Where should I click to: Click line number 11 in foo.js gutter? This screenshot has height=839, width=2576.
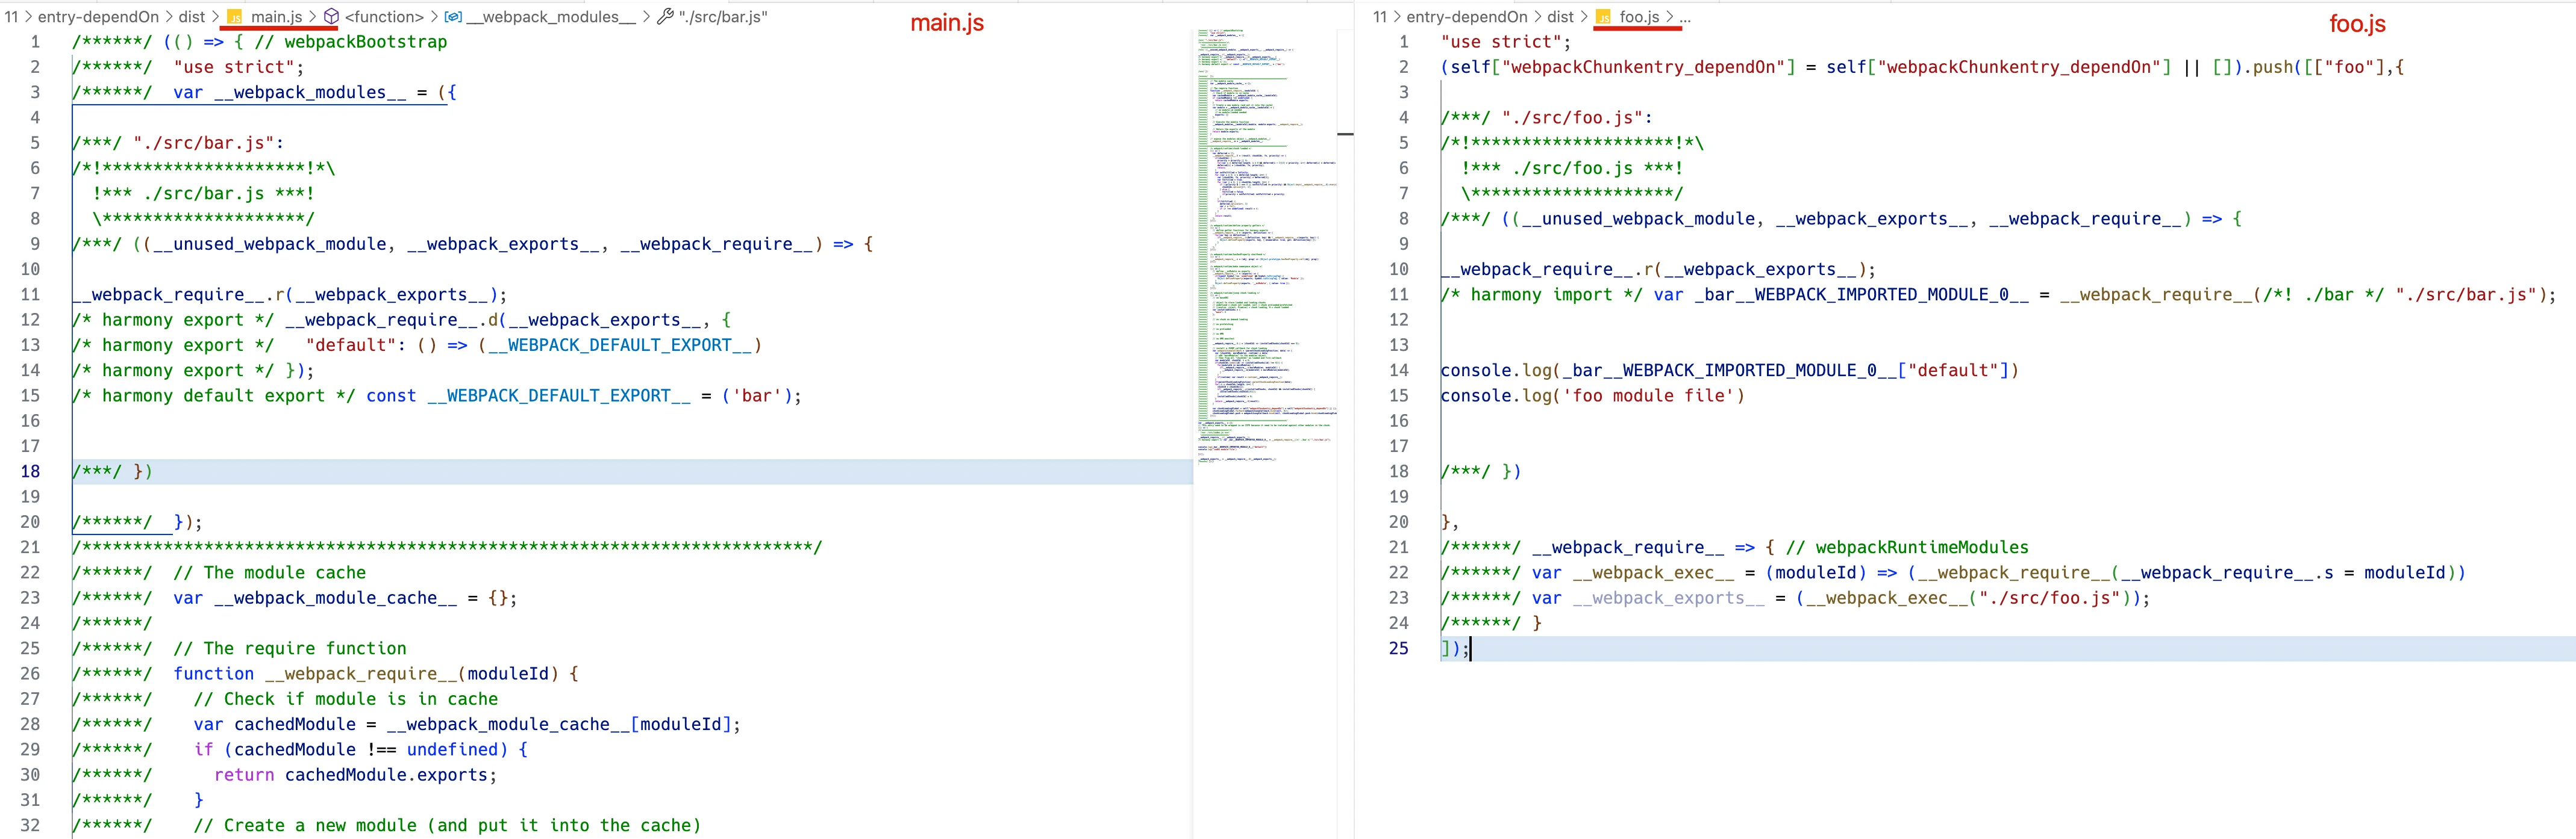point(1398,295)
